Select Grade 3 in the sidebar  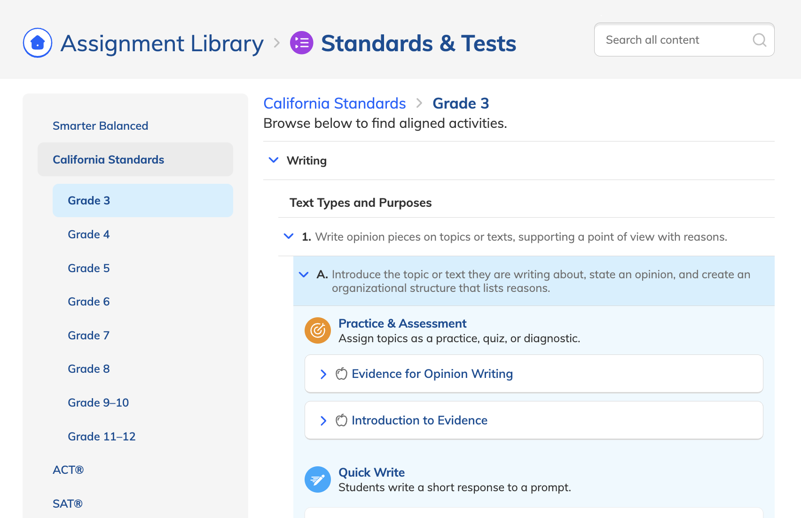pos(143,200)
